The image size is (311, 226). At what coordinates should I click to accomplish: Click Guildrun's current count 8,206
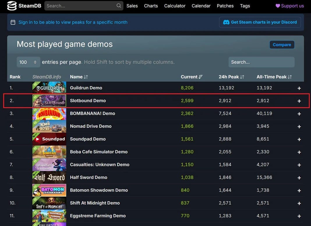tap(187, 88)
